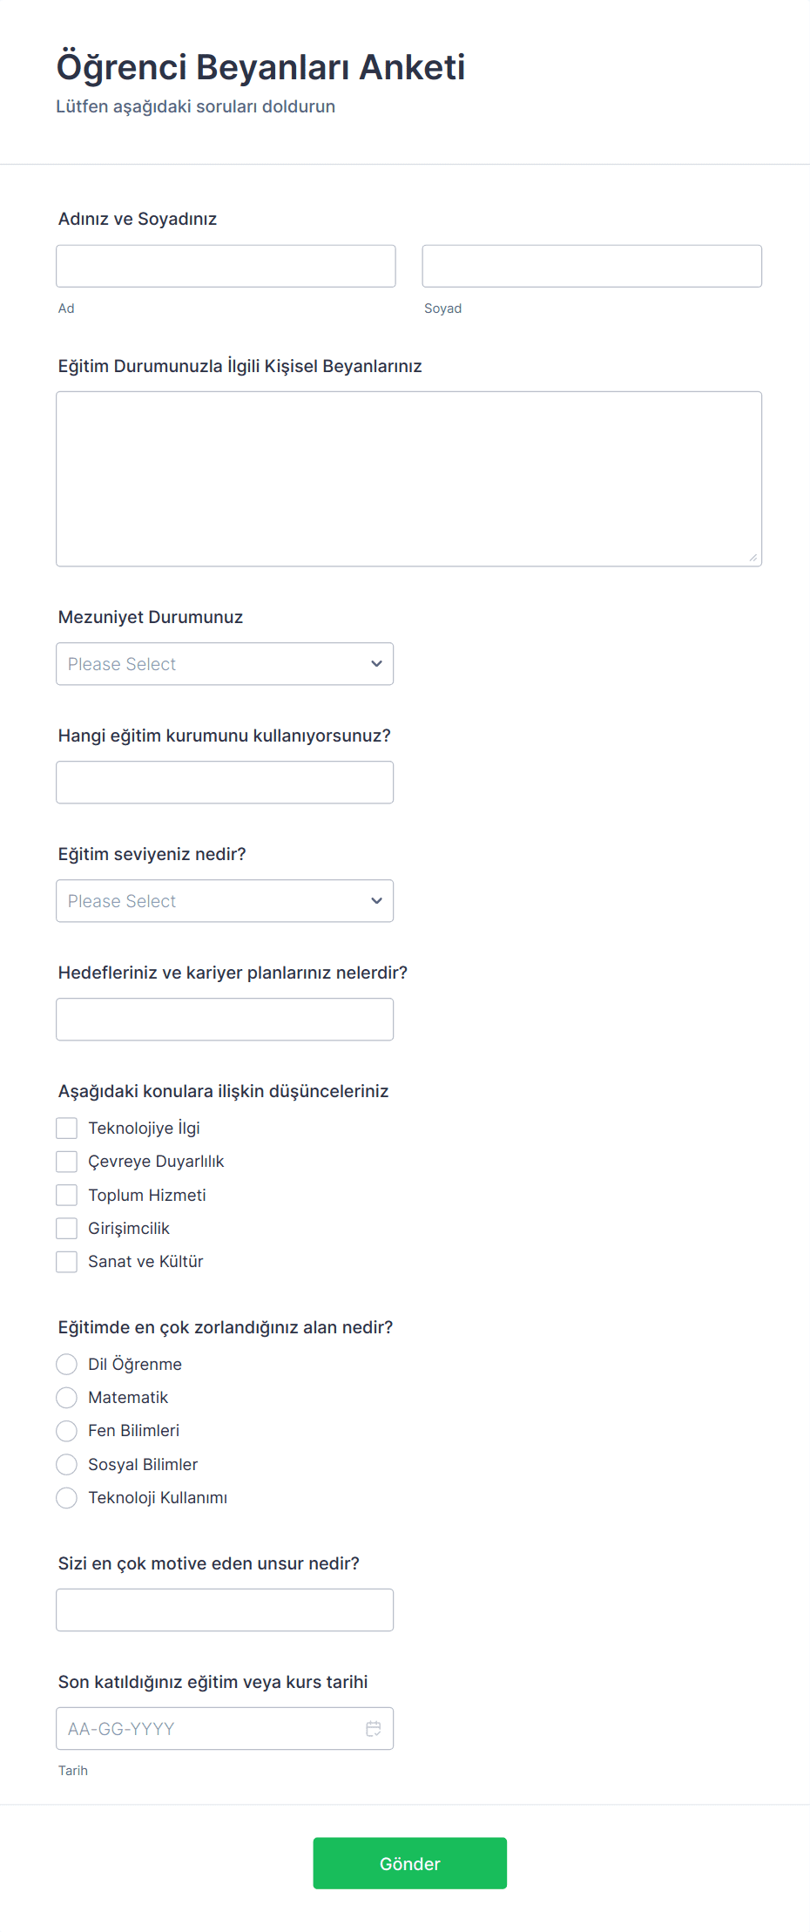The width and height of the screenshot is (810, 1932).
Task: Click the Kişisel Beyanlarınız text area
Action: (408, 478)
